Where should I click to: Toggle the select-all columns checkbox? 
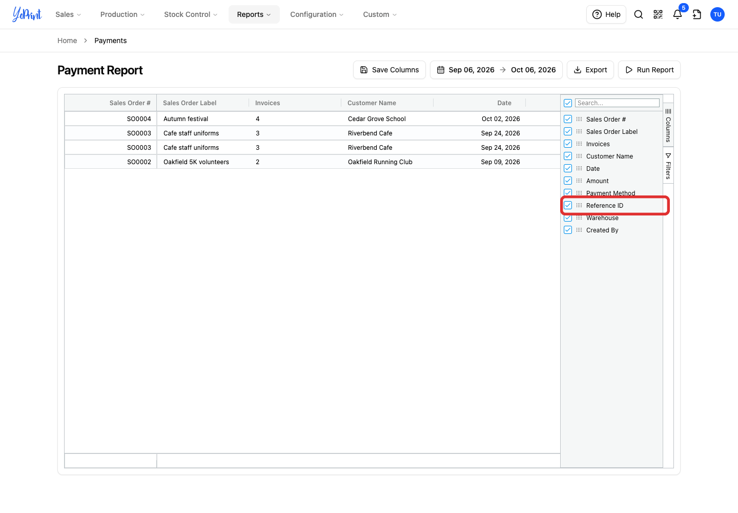coord(568,103)
